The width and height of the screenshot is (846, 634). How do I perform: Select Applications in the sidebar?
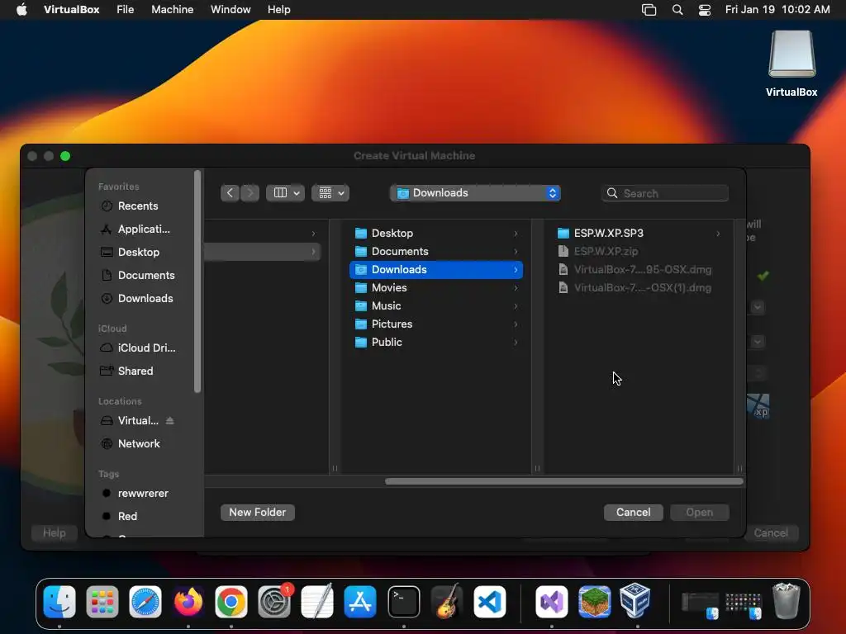[x=144, y=229]
